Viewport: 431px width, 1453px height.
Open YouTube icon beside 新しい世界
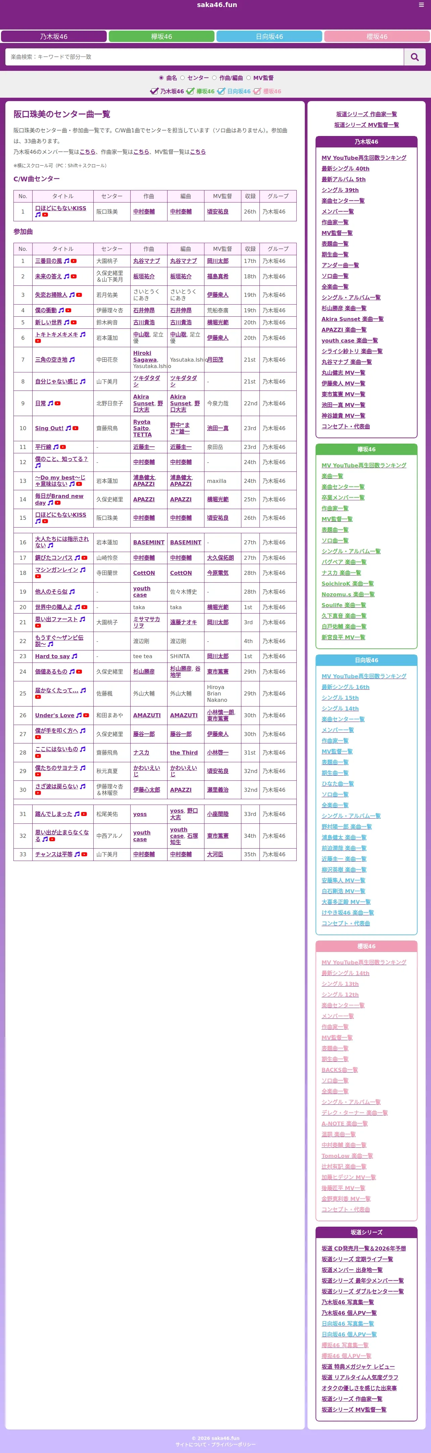[74, 323]
